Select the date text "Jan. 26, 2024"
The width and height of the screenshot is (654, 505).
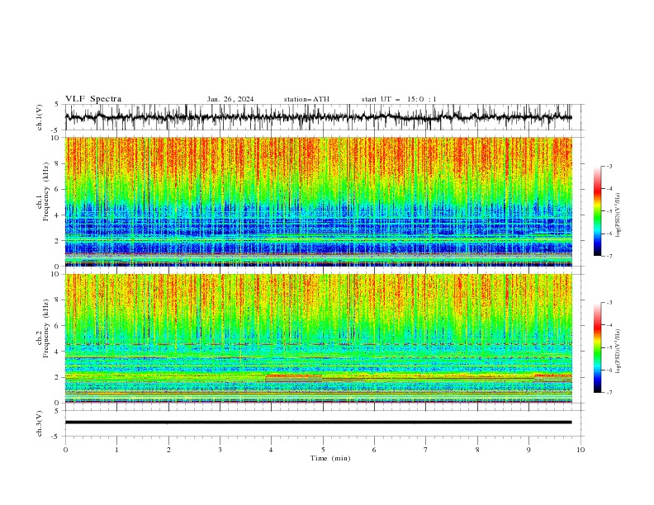230,99
